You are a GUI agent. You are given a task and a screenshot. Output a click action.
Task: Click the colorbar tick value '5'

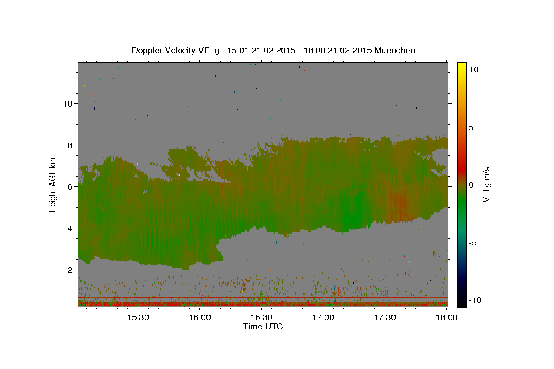tap(471, 127)
